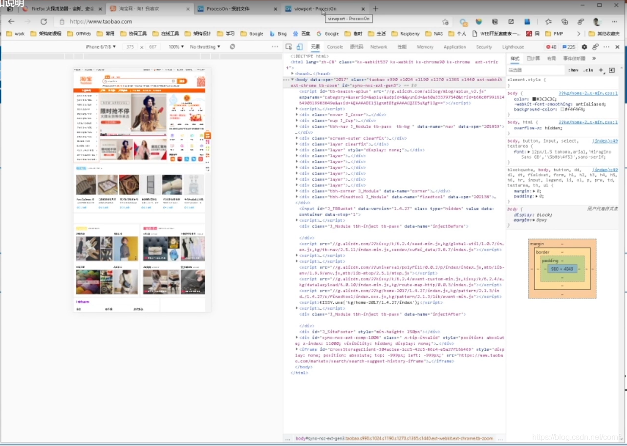Open the Bing bookmark

pyautogui.click(x=278, y=34)
